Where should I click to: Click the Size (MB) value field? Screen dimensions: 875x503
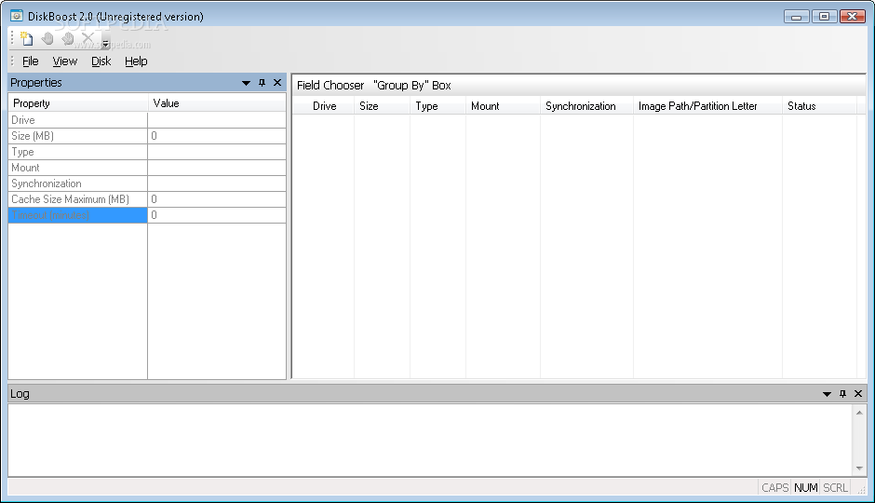click(217, 136)
